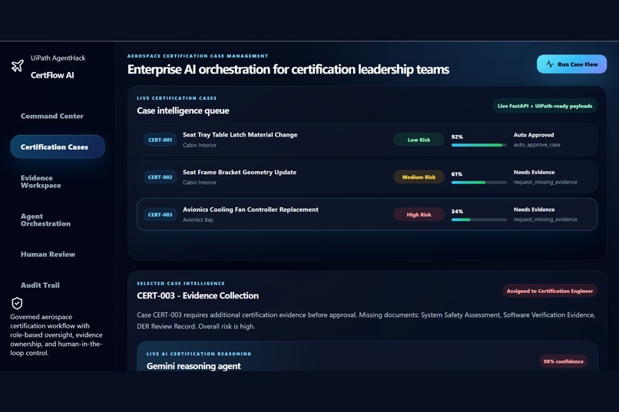
Task: Open the Command Center section
Action: coord(52,116)
